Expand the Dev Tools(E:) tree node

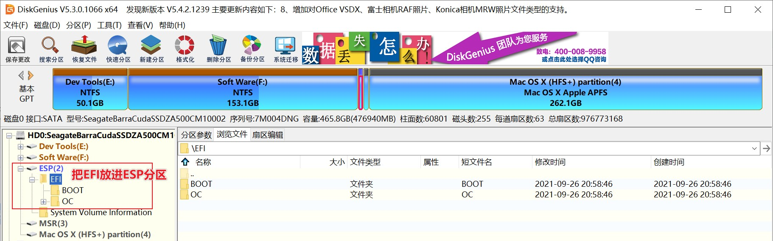pos(20,147)
